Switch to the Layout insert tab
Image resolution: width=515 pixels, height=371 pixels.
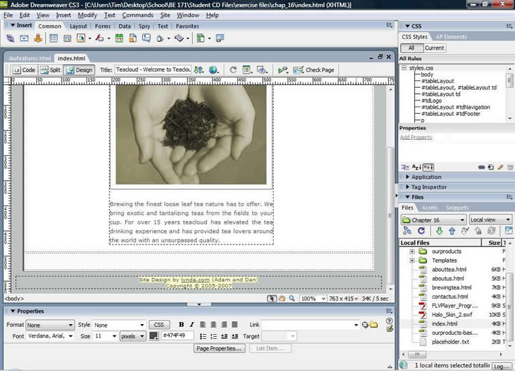(78, 26)
